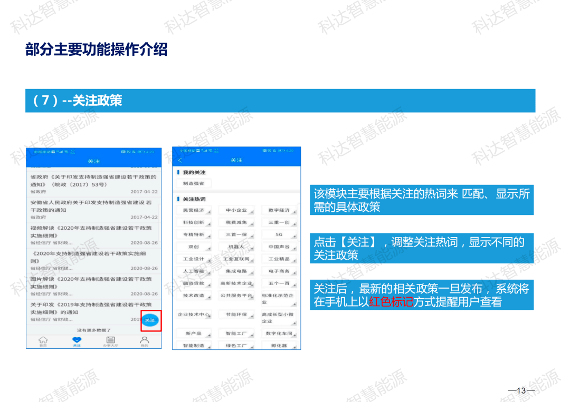
Task: Open the 2019年 实施细则 notice item
Action: [83, 312]
